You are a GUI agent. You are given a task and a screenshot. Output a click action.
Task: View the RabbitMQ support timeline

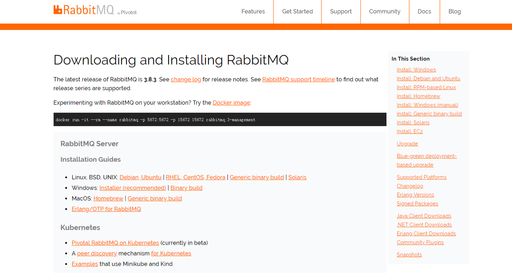(298, 79)
